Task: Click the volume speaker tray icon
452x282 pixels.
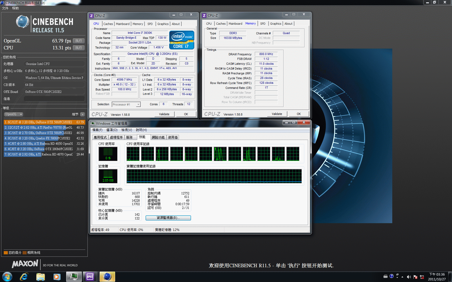Action: pos(409,277)
